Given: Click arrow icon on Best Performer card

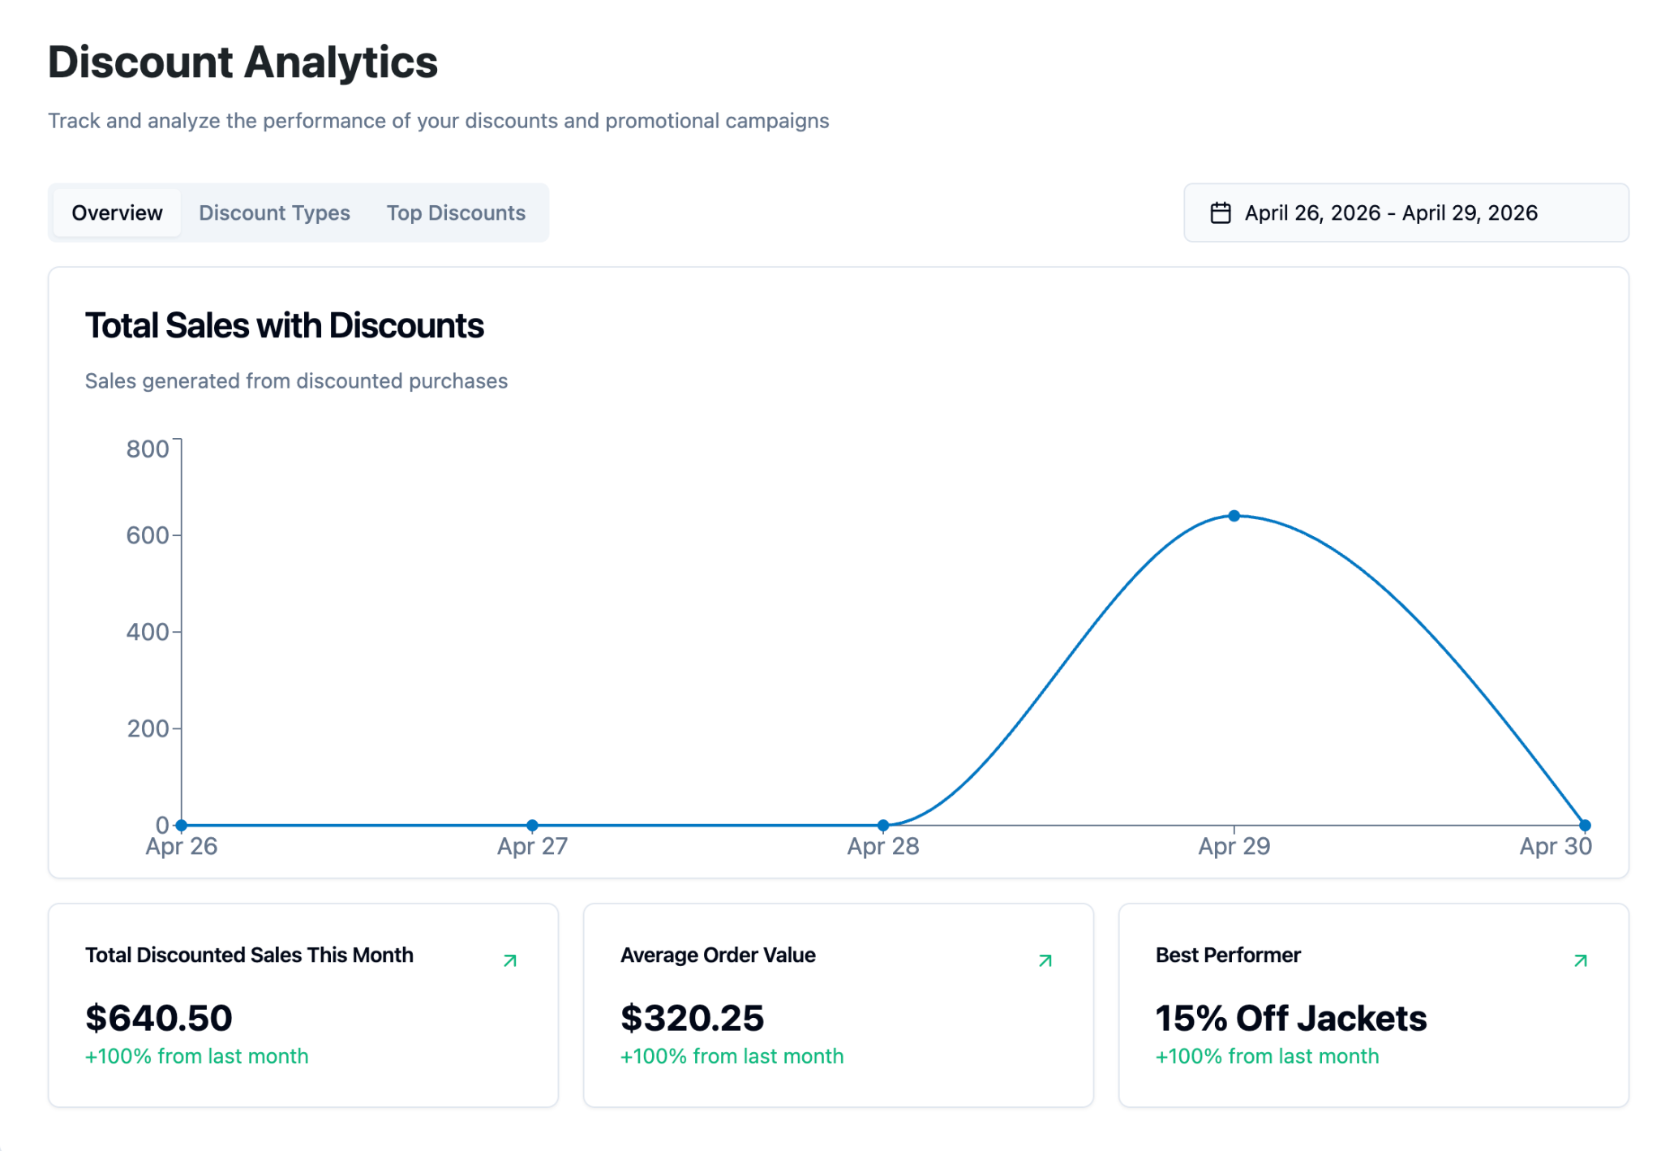Looking at the screenshot, I should (x=1581, y=960).
